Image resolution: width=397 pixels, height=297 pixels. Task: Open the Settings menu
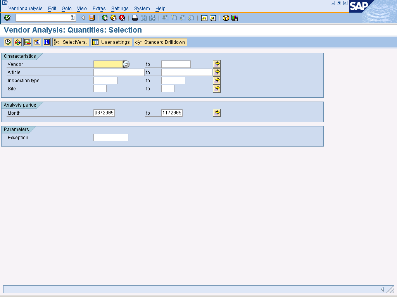120,9
